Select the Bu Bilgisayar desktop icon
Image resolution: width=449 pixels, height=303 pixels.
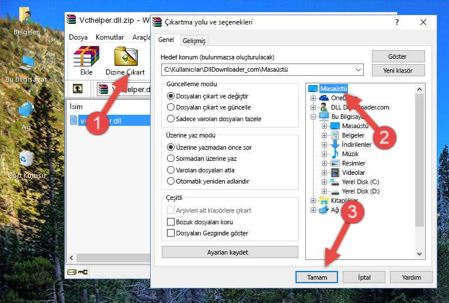pyautogui.click(x=26, y=63)
